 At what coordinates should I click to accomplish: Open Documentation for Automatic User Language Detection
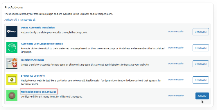tap(176, 48)
